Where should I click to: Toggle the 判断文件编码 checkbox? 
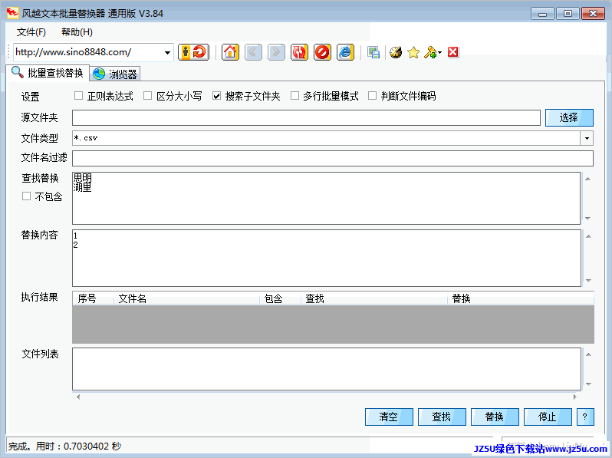373,96
